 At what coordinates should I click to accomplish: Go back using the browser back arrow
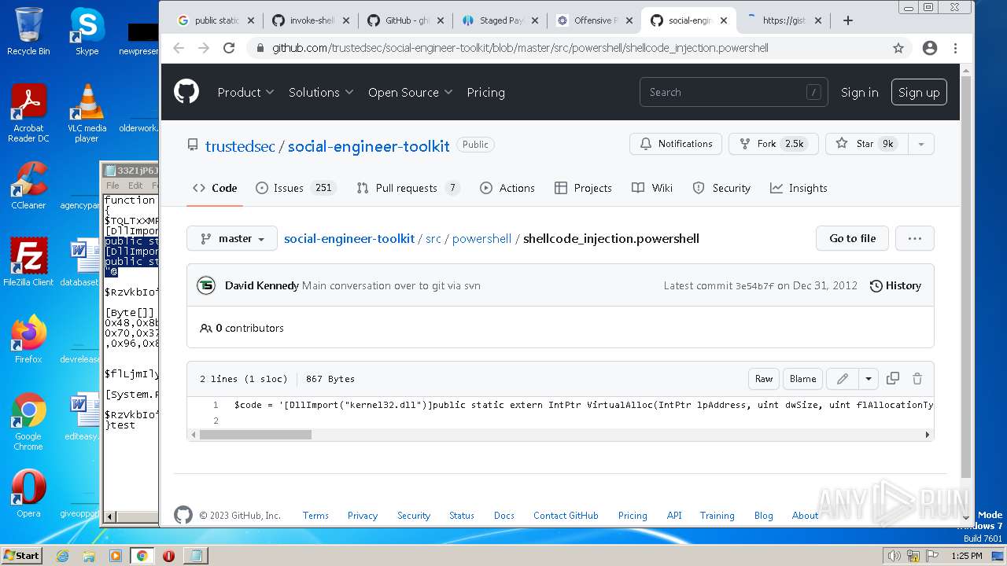click(x=179, y=48)
